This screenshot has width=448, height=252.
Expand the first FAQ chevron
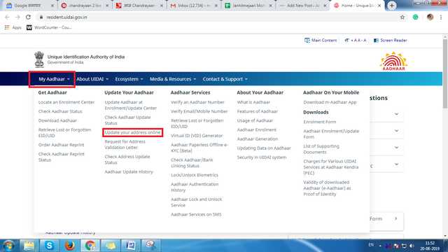396,114
